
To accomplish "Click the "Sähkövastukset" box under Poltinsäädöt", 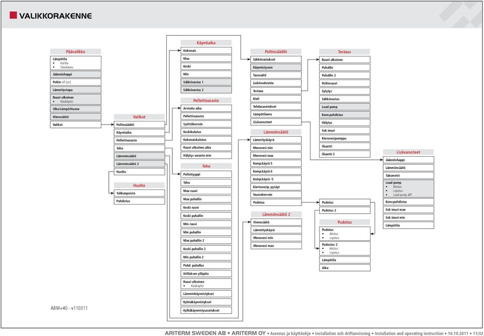I will [276, 59].
